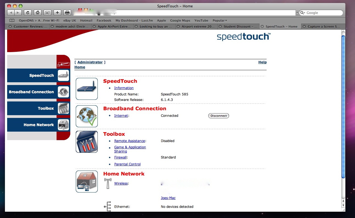Click the Web Clip scissors icon
Image resolution: width=355 pixels, height=218 pixels.
[x=47, y=13]
